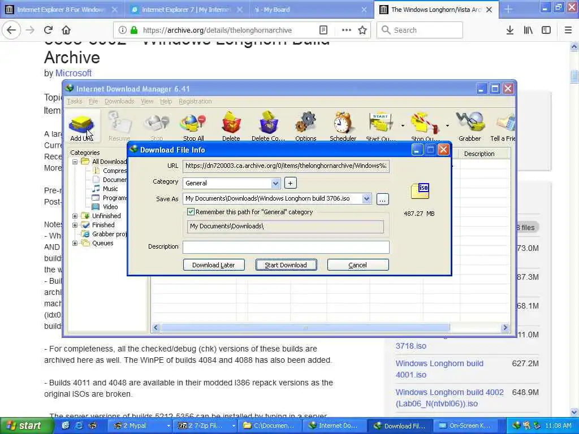Click the Add URL toolbar icon in IDM

click(81, 127)
